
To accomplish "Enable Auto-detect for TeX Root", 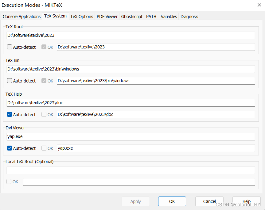I will click(9, 47).
